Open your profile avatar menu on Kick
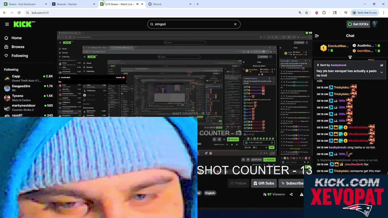The image size is (388, 218). (375, 24)
